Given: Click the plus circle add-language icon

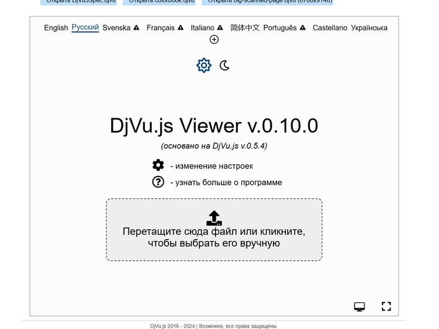Looking at the screenshot, I should (x=214, y=40).
